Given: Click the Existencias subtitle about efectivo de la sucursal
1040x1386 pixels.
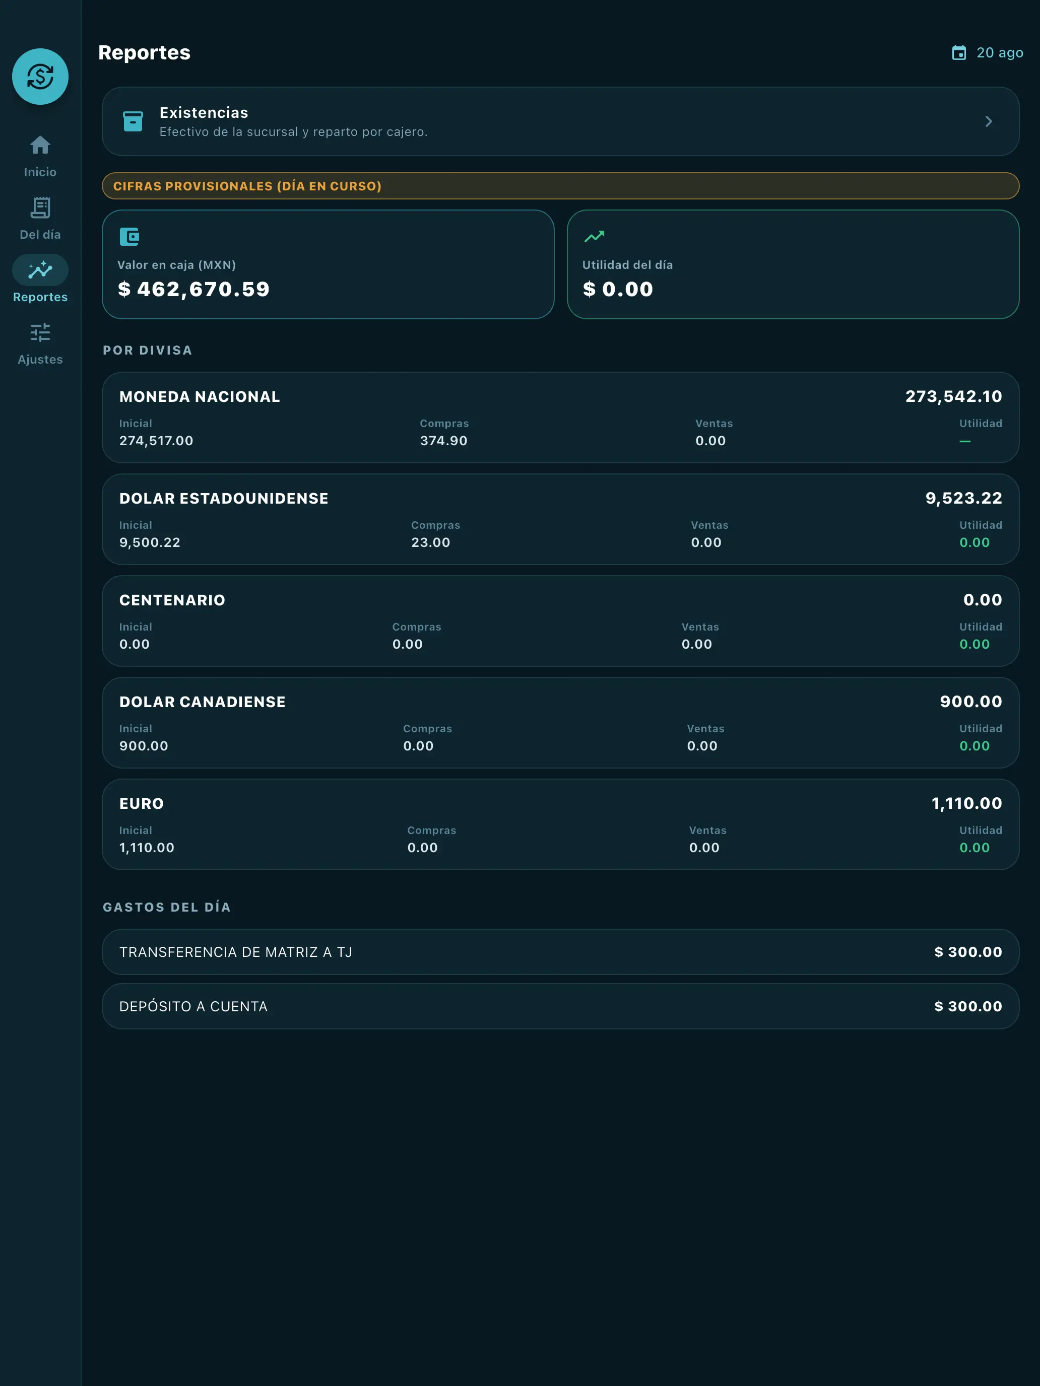Looking at the screenshot, I should click(293, 131).
